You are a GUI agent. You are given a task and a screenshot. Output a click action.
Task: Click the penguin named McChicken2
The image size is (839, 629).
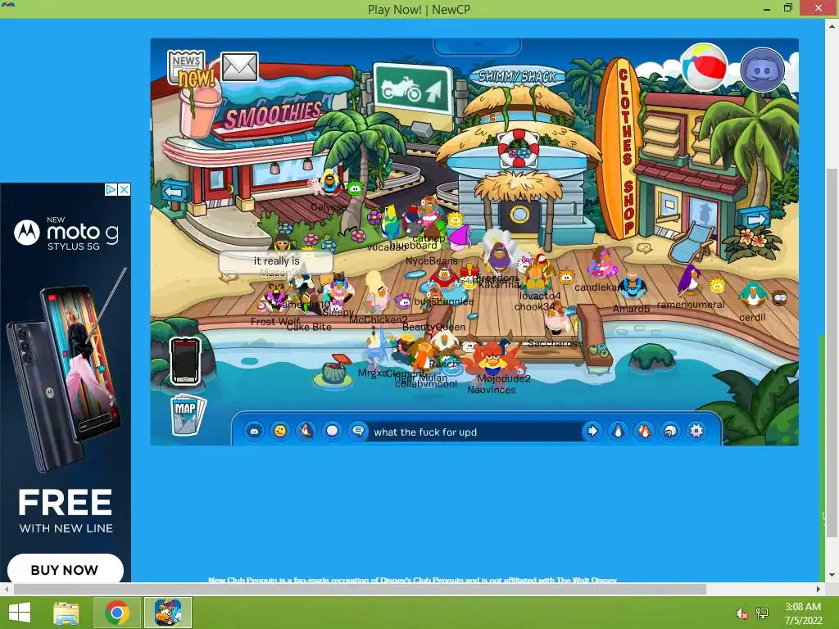pyautogui.click(x=377, y=292)
